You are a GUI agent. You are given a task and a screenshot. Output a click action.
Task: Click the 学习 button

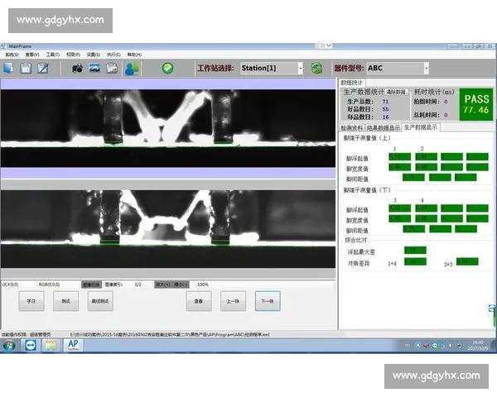[31, 301]
